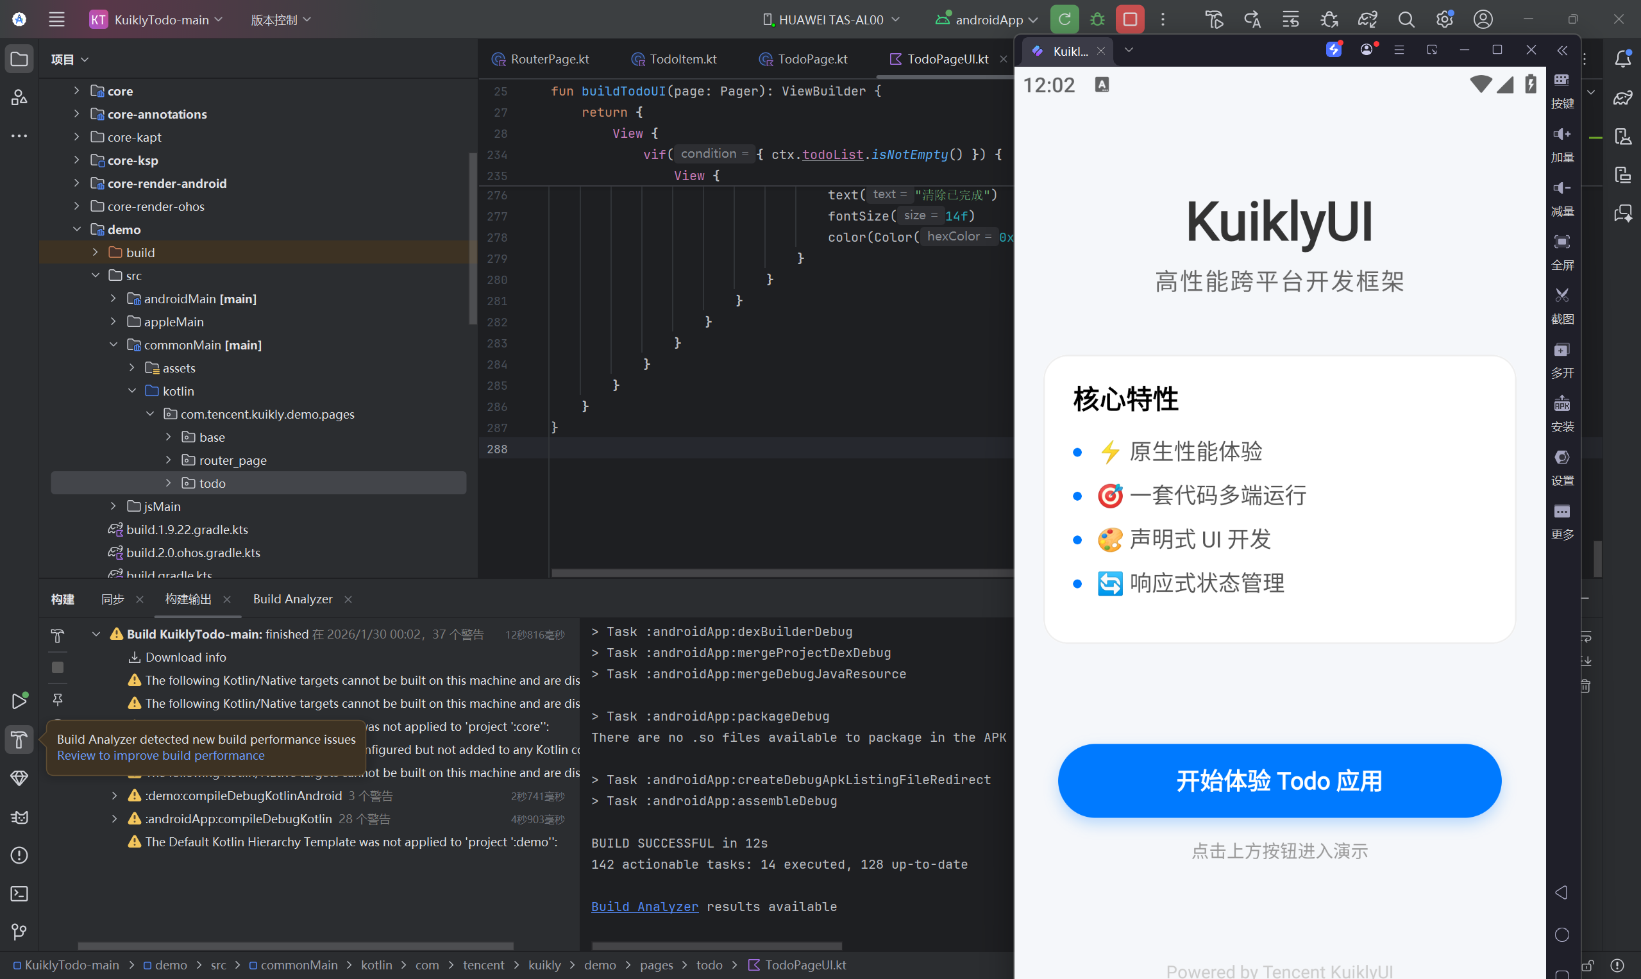The image size is (1641, 979).
Task: Click the red Stop androidApp button
Action: (1130, 20)
